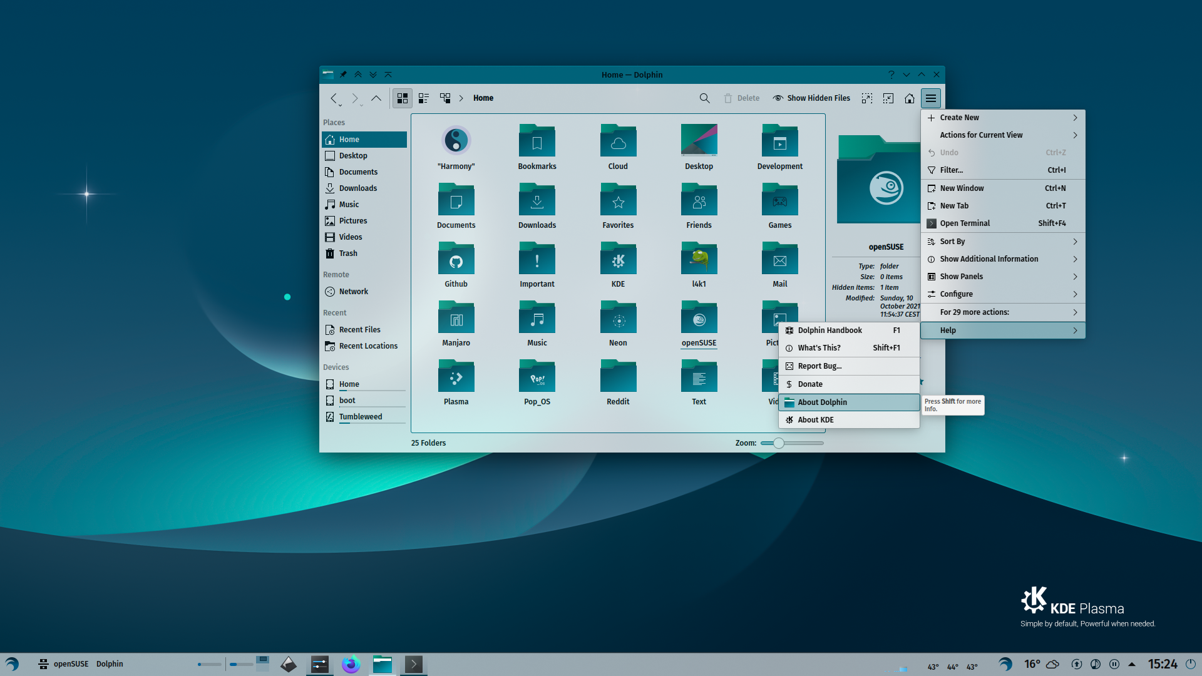Image resolution: width=1202 pixels, height=676 pixels.
Task: Select Tumbleweed device in sidebar
Action: tap(364, 417)
